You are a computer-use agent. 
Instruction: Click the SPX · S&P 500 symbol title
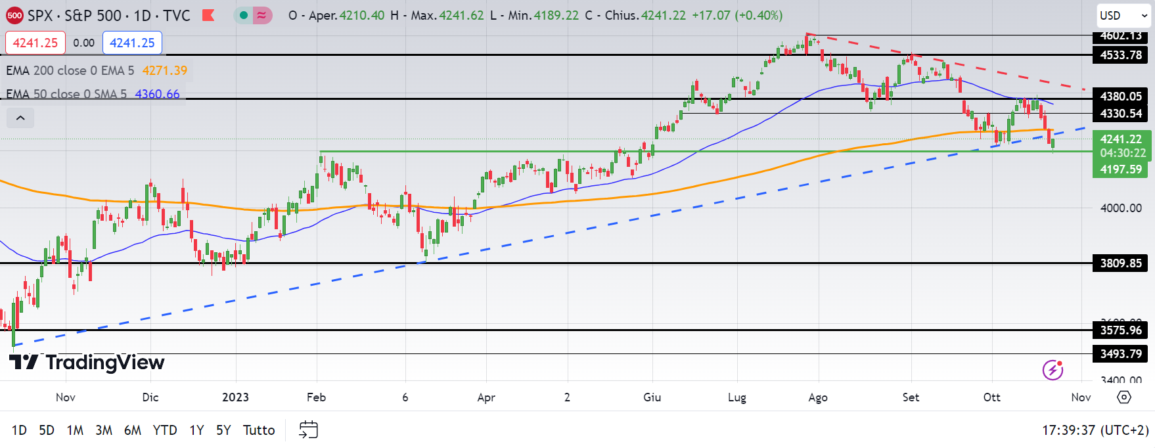tap(108, 15)
